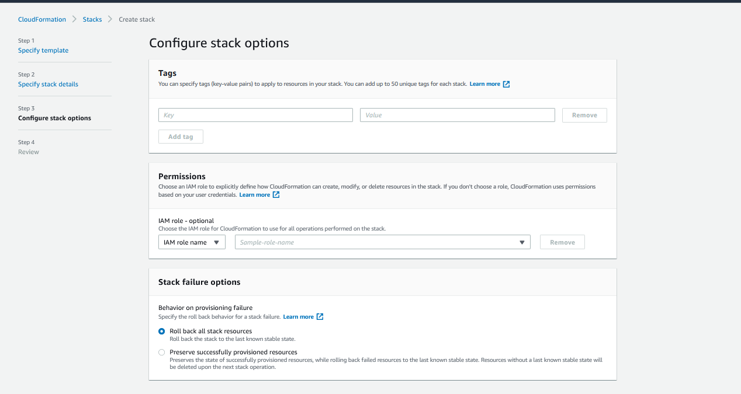This screenshot has width=741, height=394.
Task: Select Preserve successfully provisioned resources
Action: pyautogui.click(x=162, y=352)
